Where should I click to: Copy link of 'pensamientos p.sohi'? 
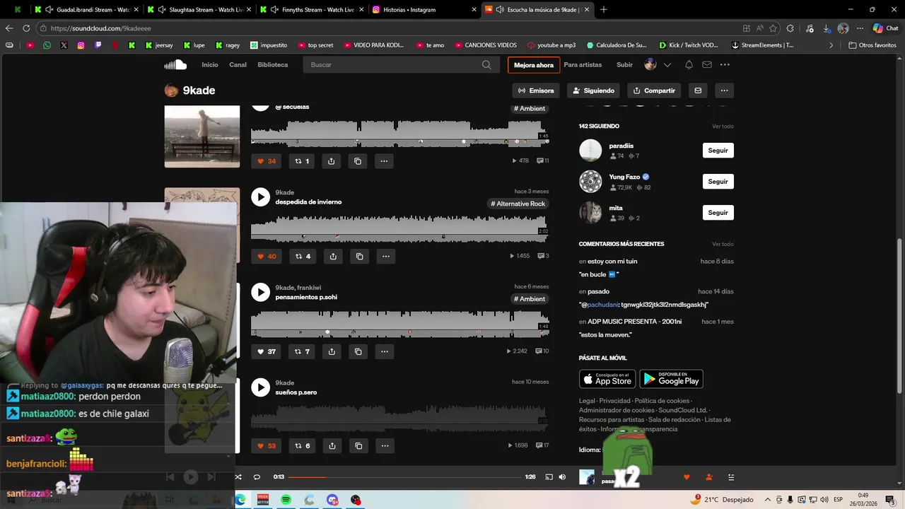(x=358, y=351)
